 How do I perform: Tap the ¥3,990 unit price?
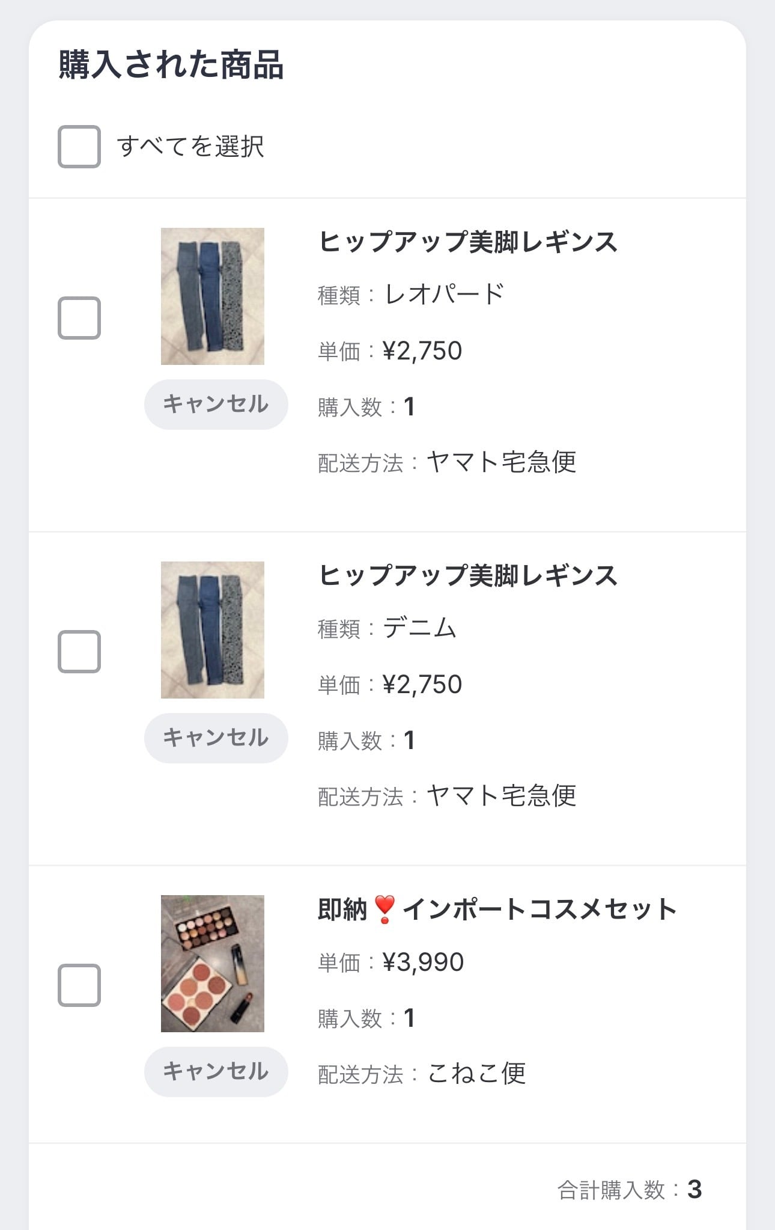click(423, 962)
